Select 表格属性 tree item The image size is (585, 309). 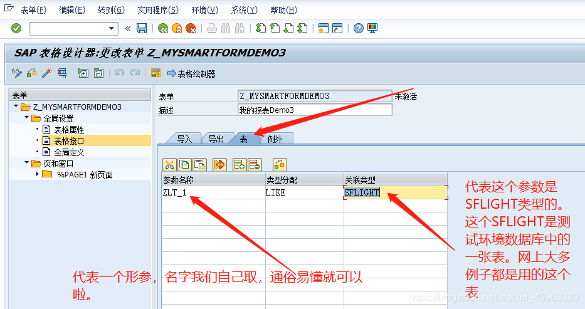coord(69,130)
